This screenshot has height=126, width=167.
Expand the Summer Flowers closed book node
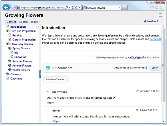(x=10, y=61)
